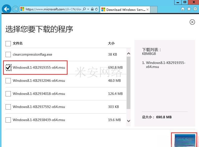
Task: Click Windows8.1-KB2934018-x64.msu file name
Action: 39,94
